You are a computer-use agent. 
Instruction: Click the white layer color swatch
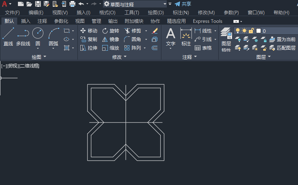(258, 31)
